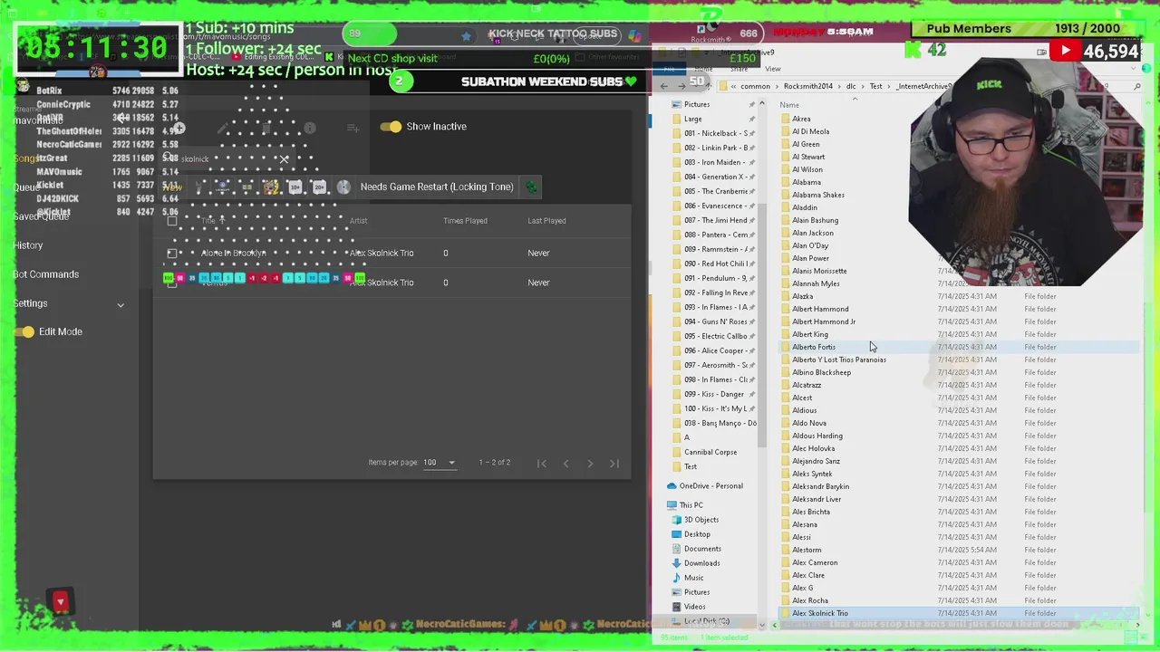This screenshot has width=1160, height=652.
Task: Select the 20+ tag filter icon
Action: pos(319,187)
